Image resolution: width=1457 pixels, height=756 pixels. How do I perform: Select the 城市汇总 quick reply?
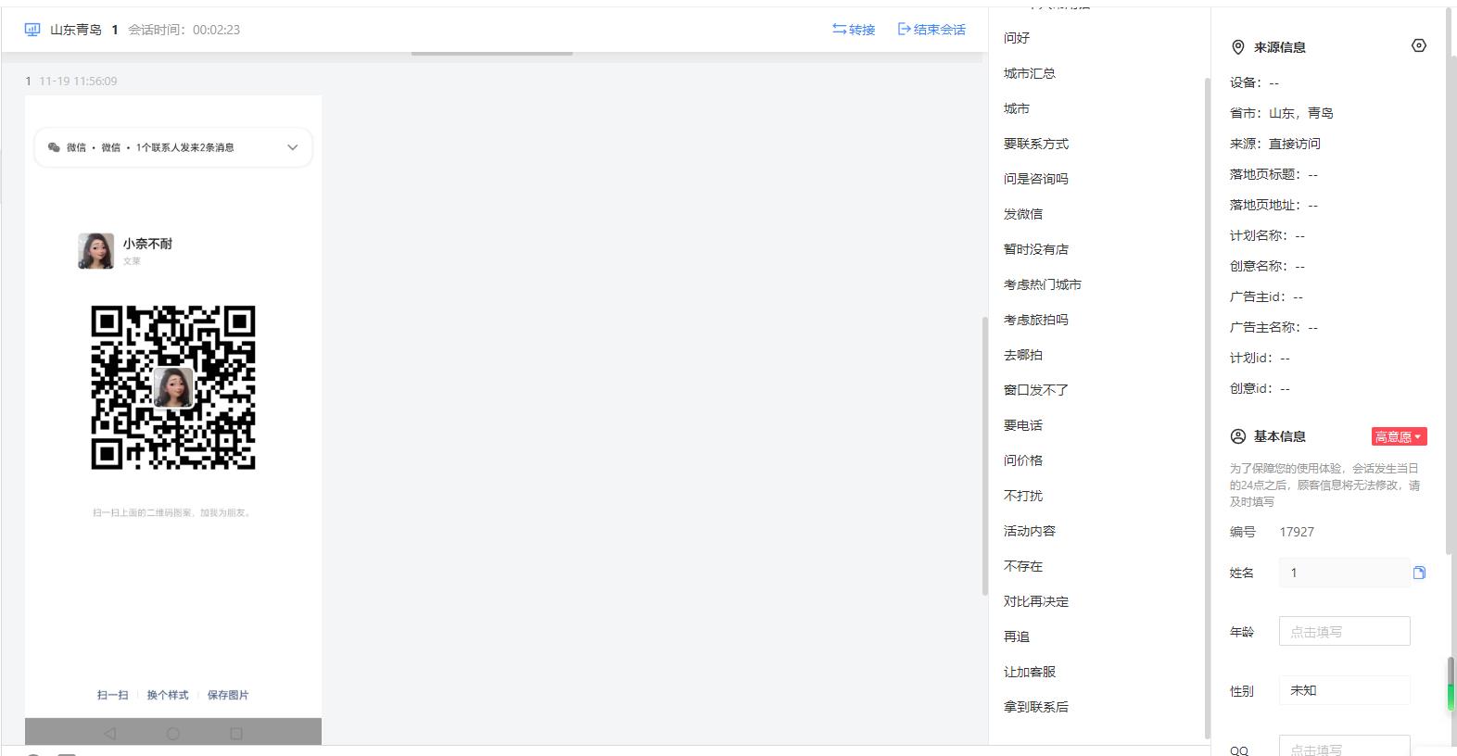[1030, 73]
